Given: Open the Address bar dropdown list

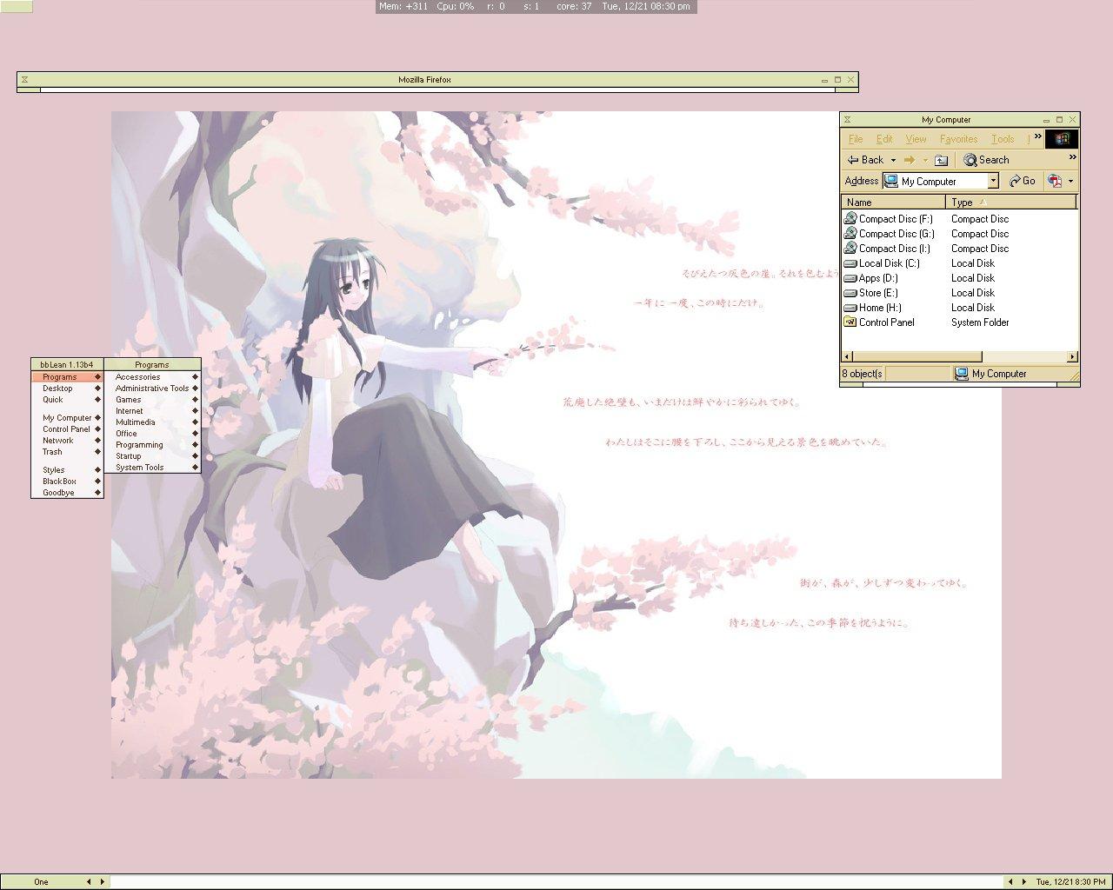Looking at the screenshot, I should [x=993, y=181].
